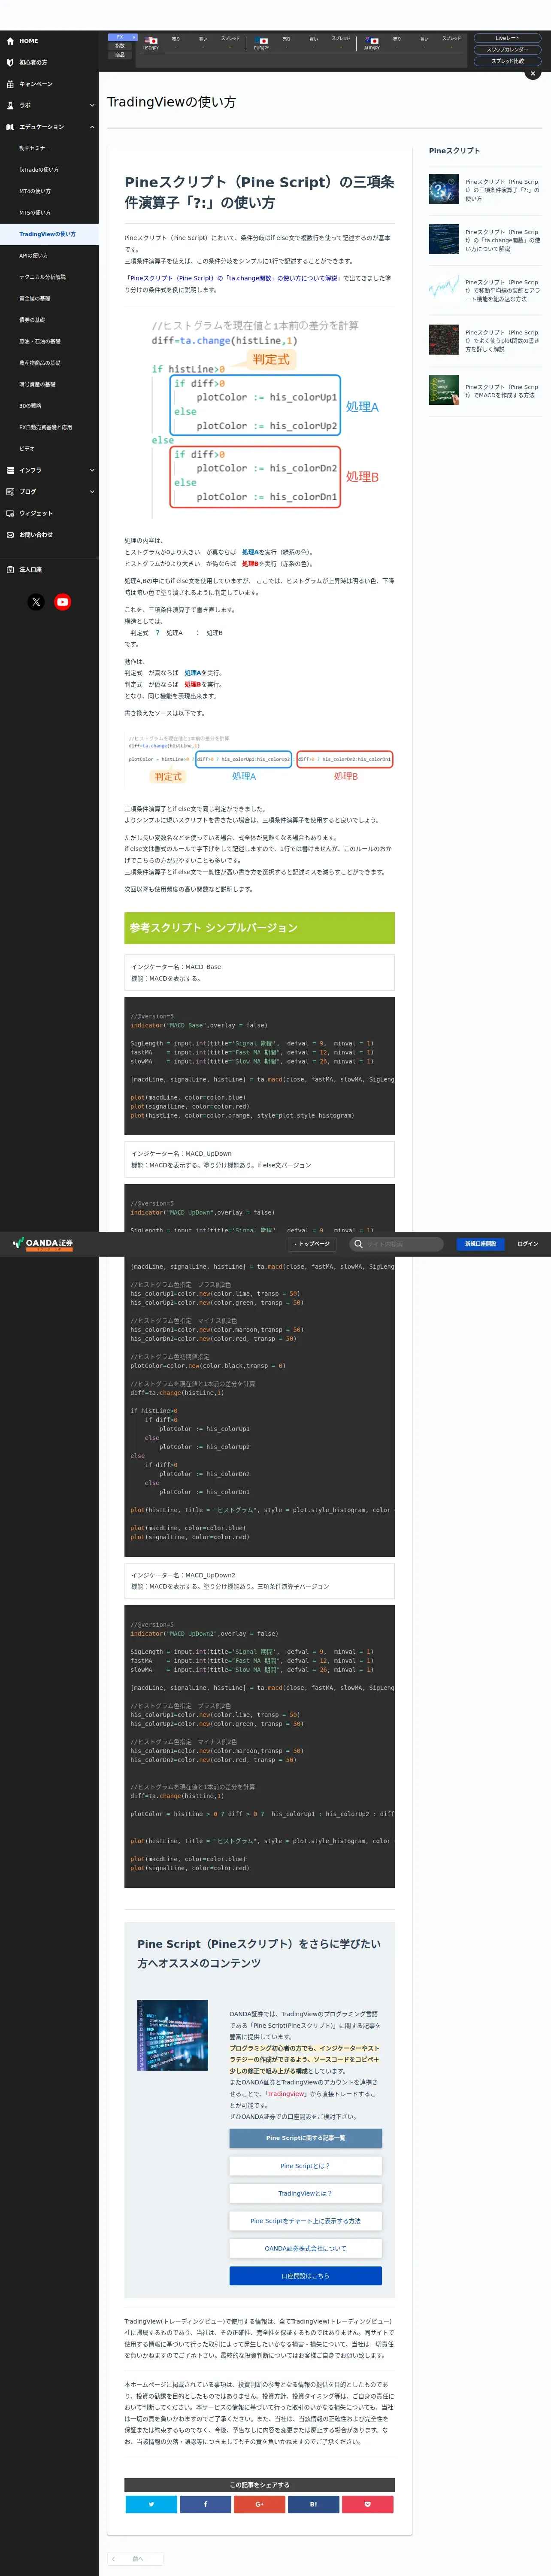
Task: Open MT5の使い方 in sidebar menu
Action: [x=49, y=213]
